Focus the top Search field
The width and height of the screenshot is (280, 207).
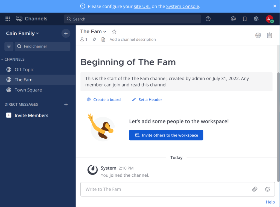tap(132, 19)
